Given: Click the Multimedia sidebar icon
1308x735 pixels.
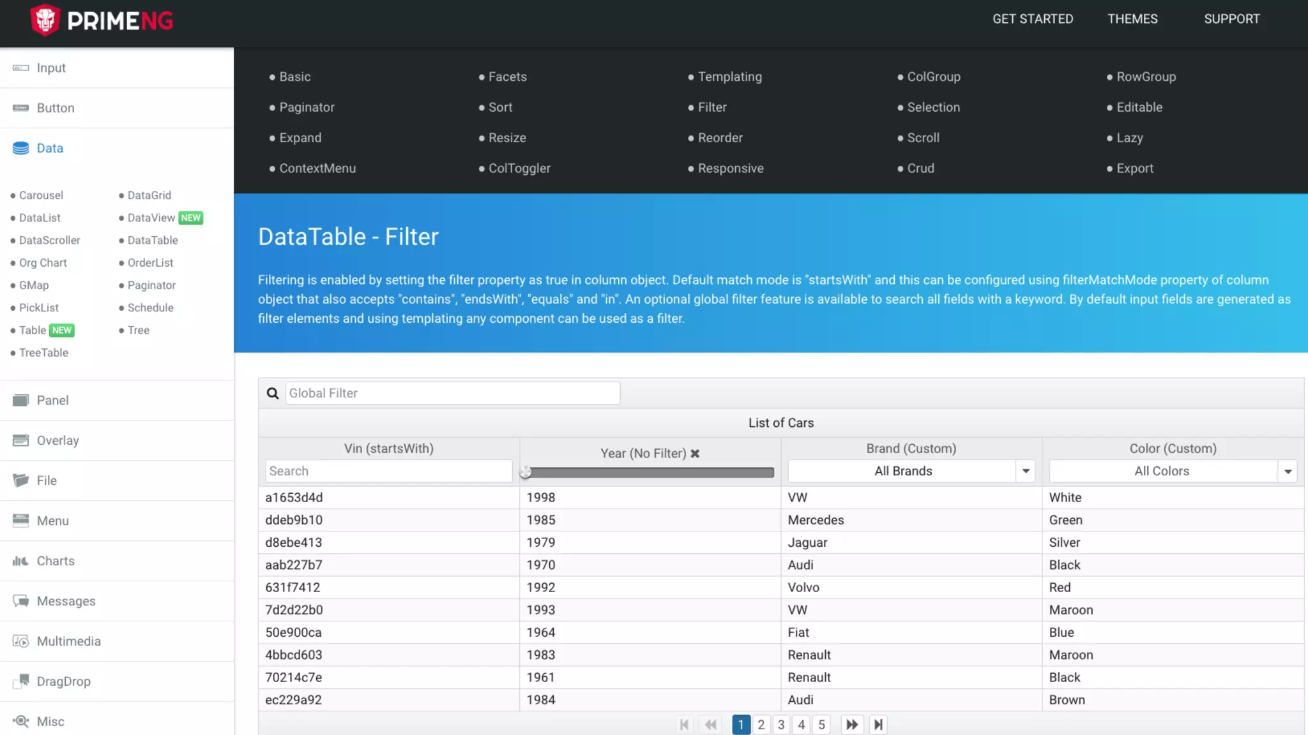Looking at the screenshot, I should coord(20,641).
